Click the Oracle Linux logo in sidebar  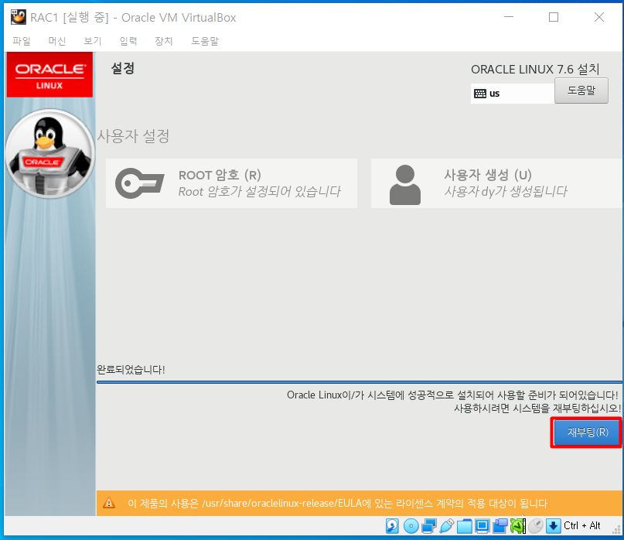(49, 74)
